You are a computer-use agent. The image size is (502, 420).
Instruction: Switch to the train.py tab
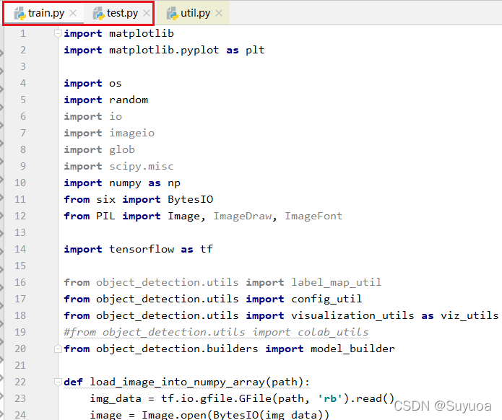[x=44, y=13]
